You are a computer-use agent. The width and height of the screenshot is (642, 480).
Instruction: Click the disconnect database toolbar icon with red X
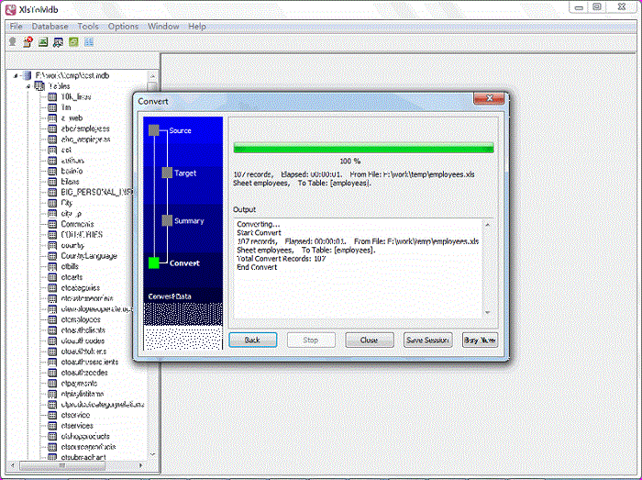[x=28, y=41]
